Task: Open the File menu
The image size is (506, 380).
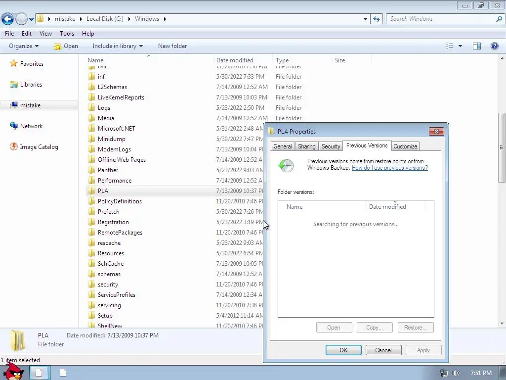Action: tap(9, 34)
